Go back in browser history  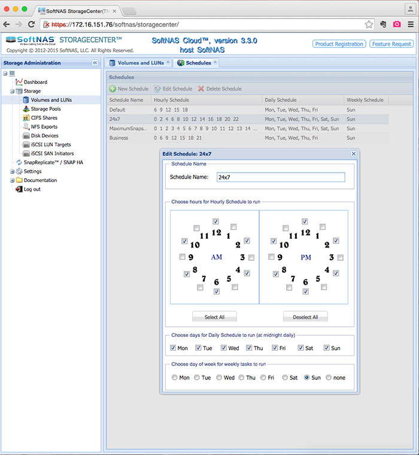pyautogui.click(x=7, y=25)
